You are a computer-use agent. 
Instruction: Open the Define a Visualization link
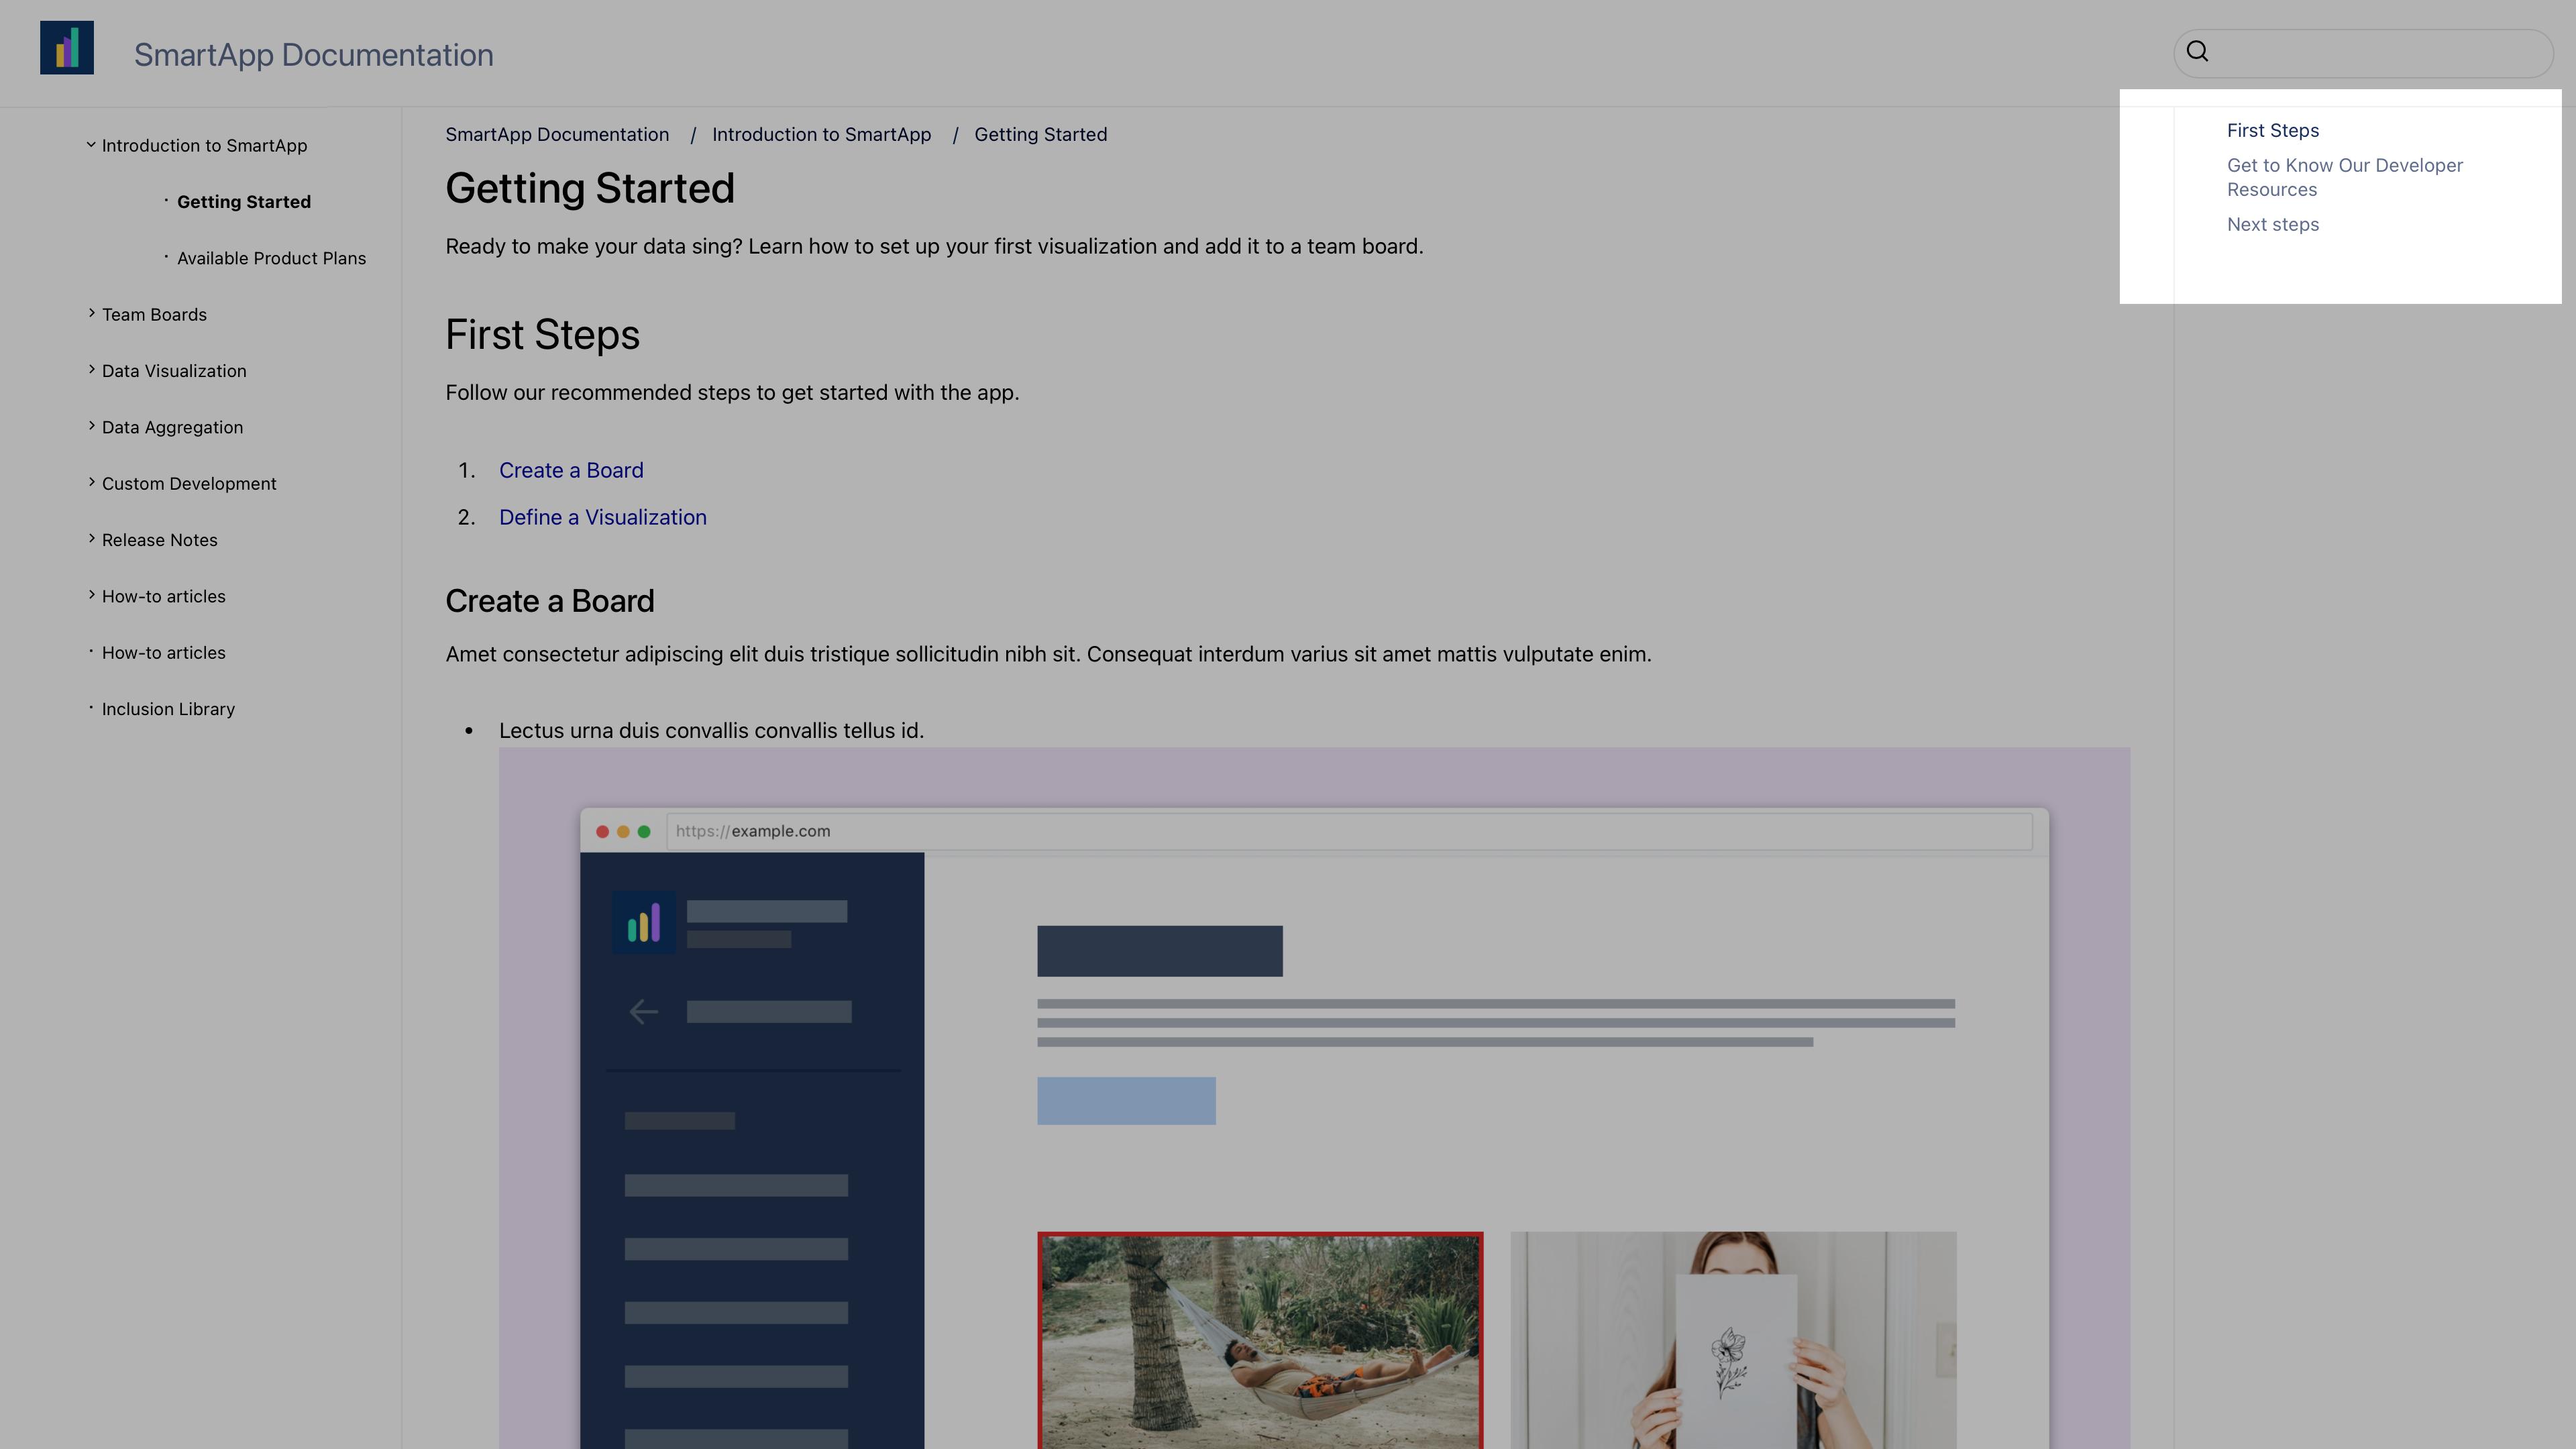(602, 517)
